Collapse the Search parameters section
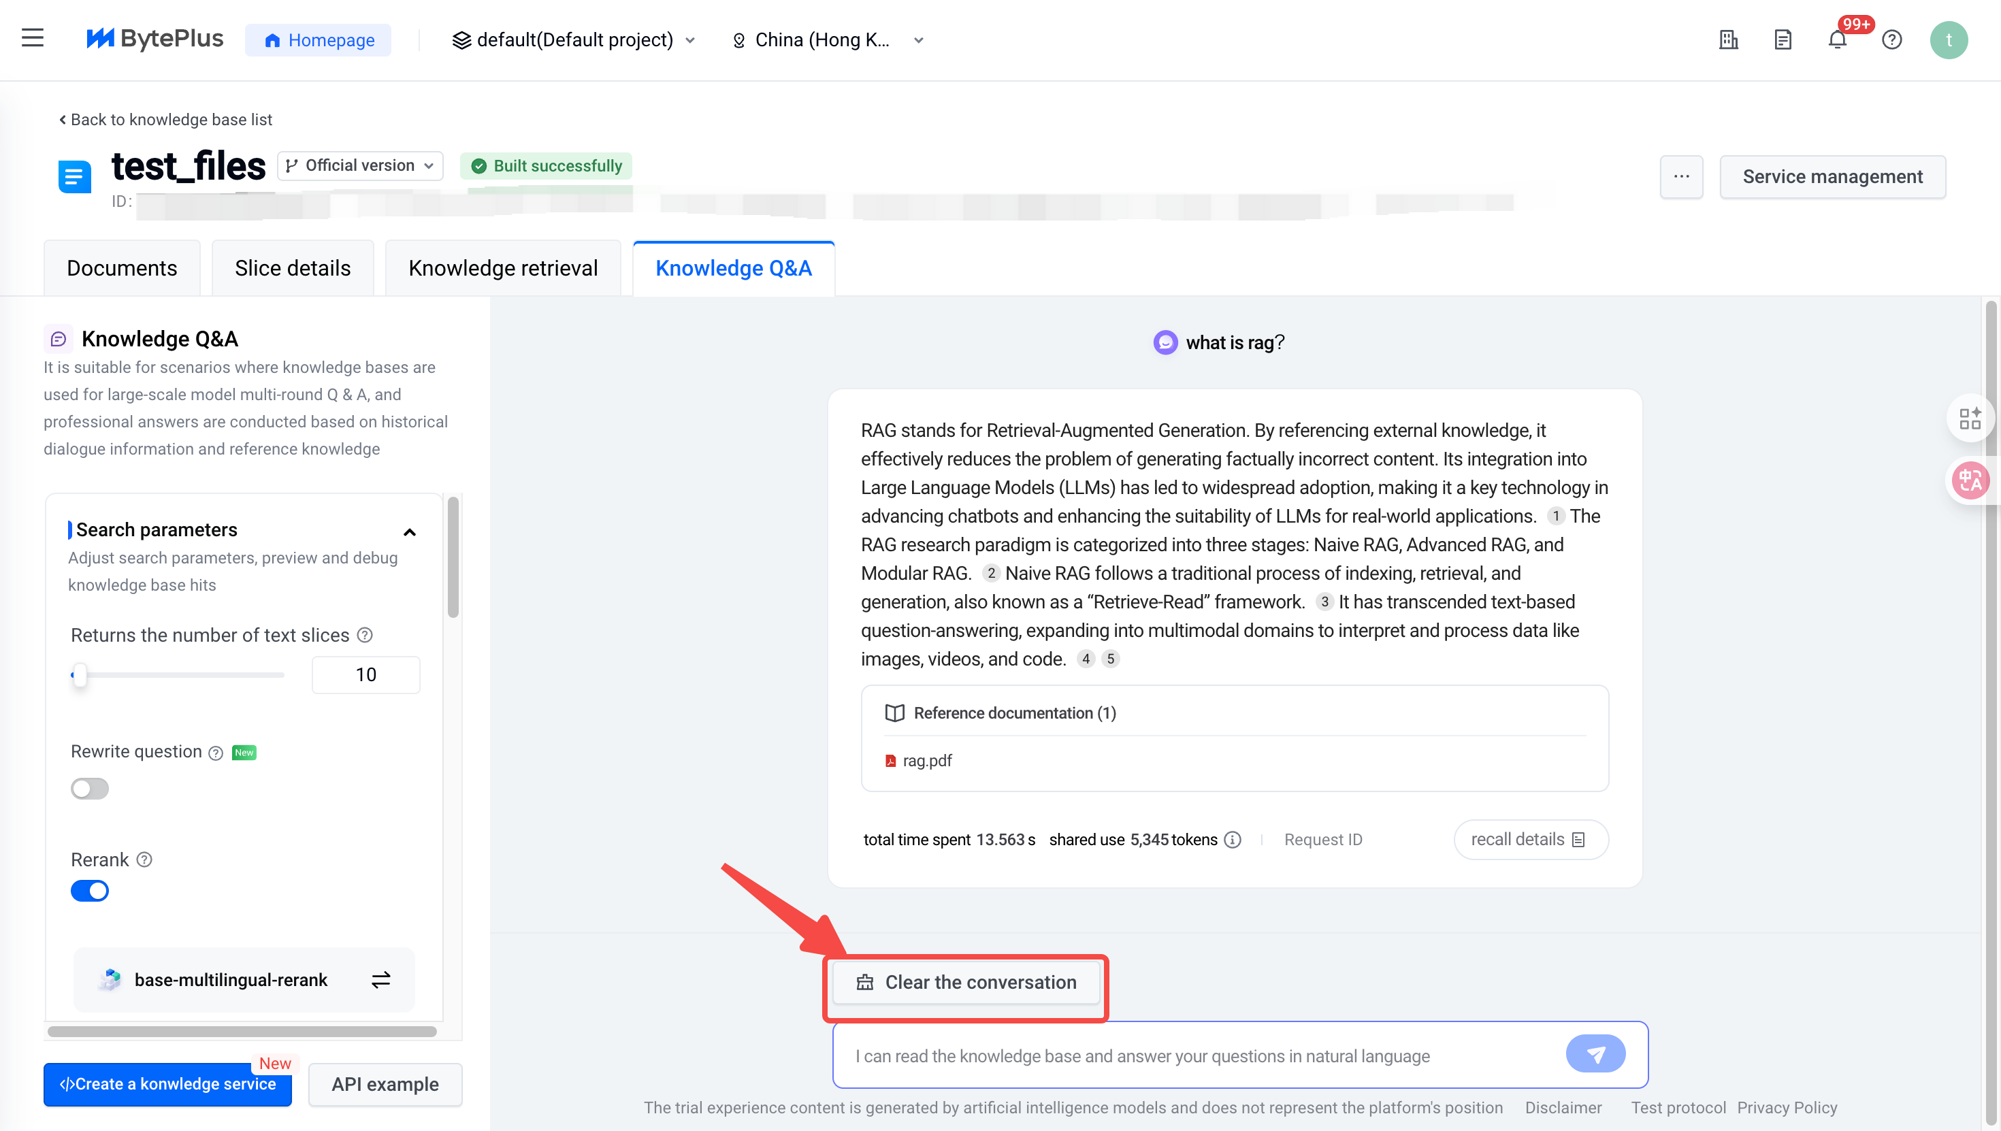 coord(409,532)
